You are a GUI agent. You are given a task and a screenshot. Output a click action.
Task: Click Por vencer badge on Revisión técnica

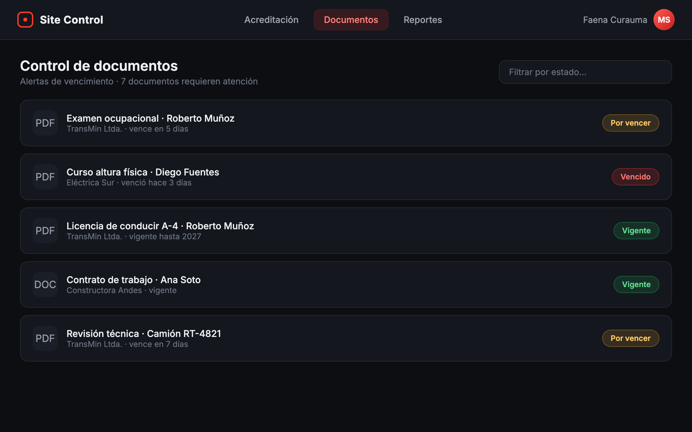[630, 338]
